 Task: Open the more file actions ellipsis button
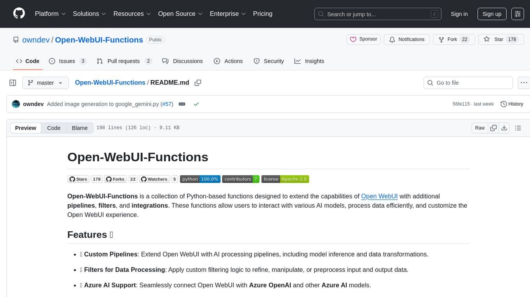pyautogui.click(x=524, y=83)
